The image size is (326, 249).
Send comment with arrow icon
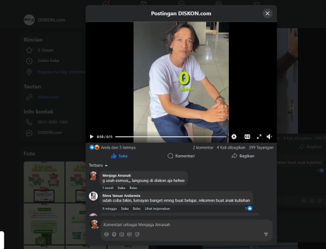(x=266, y=234)
